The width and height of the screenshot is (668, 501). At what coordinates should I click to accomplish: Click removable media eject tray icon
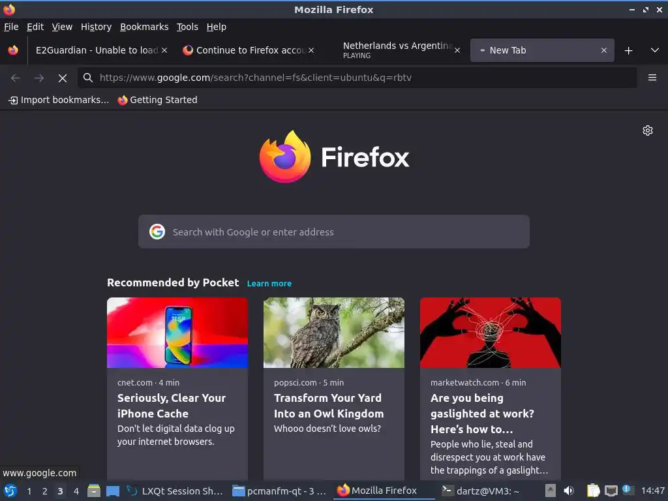pos(551,491)
